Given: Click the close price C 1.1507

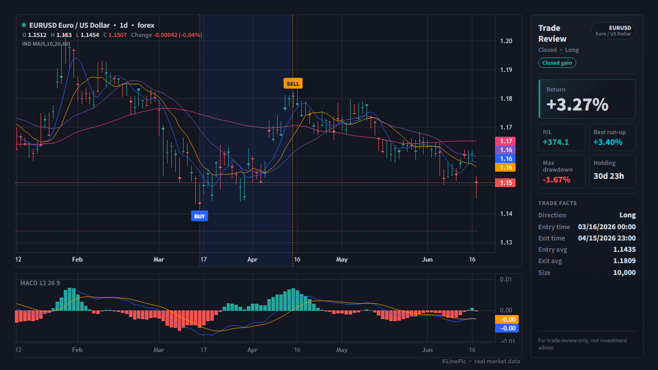Looking at the screenshot, I should (x=115, y=35).
